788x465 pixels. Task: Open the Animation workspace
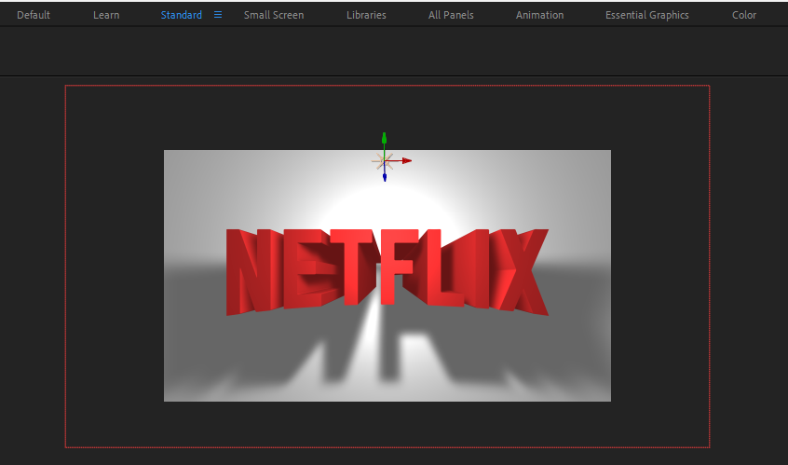[539, 15]
